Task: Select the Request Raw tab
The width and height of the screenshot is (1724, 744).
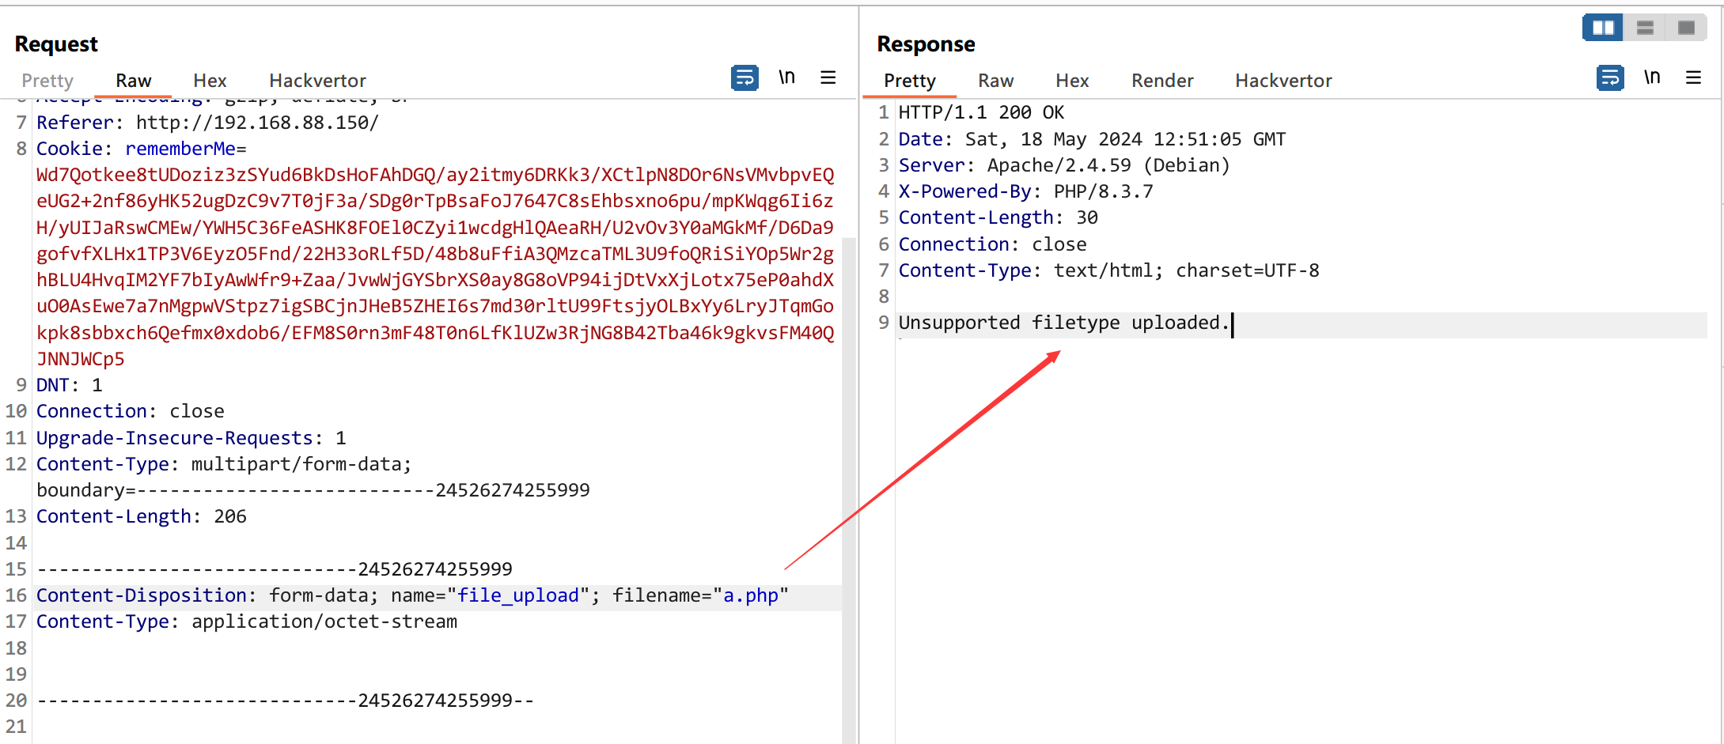Action: (133, 81)
